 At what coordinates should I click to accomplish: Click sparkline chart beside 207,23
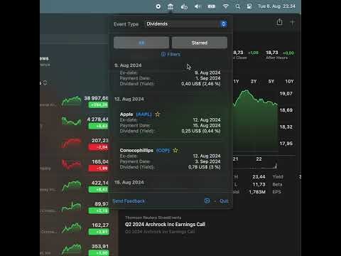[x=72, y=143]
